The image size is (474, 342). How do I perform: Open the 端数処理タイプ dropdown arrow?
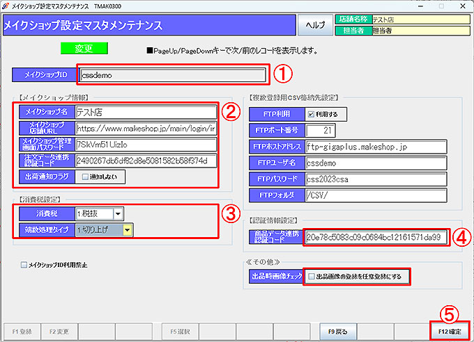click(128, 230)
